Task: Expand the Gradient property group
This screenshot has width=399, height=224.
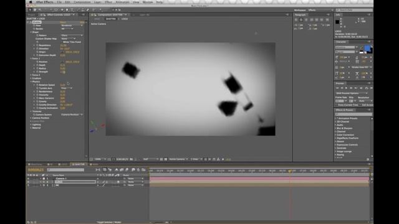Action: coord(31,78)
